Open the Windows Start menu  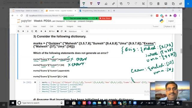point(13,103)
